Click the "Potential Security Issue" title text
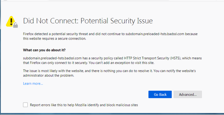 117,21
